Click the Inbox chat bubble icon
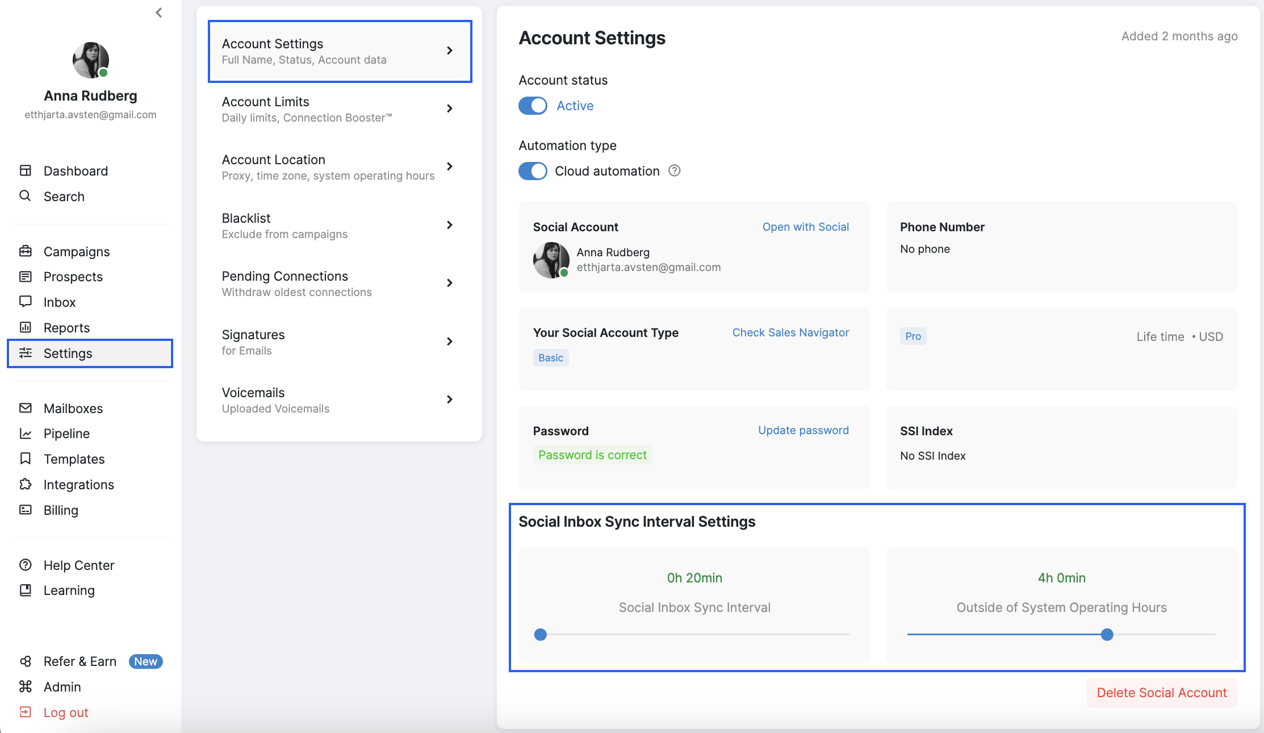 (26, 302)
